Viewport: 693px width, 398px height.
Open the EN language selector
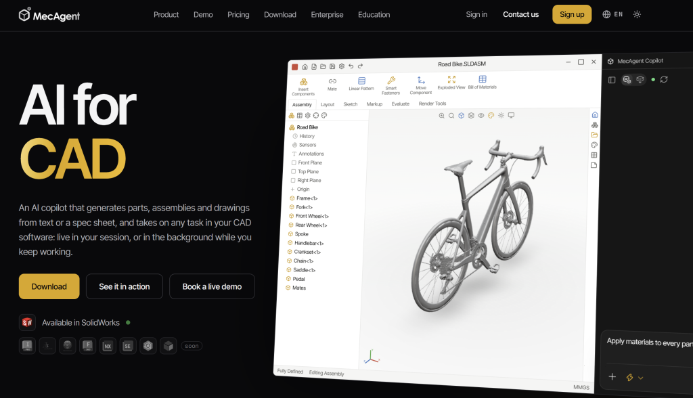(x=612, y=15)
